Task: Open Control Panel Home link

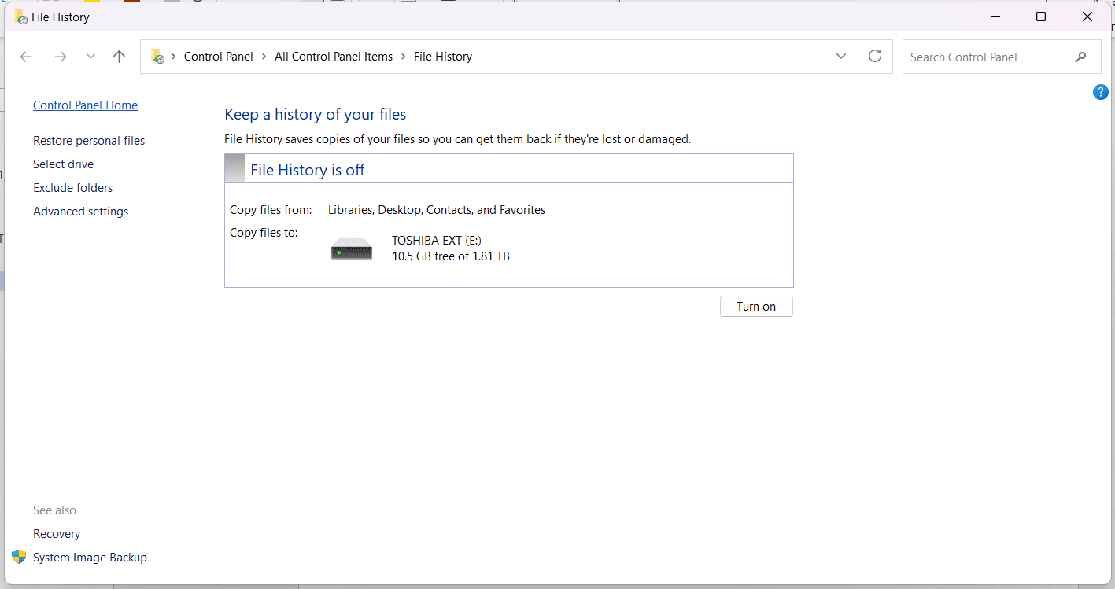Action: pos(85,105)
